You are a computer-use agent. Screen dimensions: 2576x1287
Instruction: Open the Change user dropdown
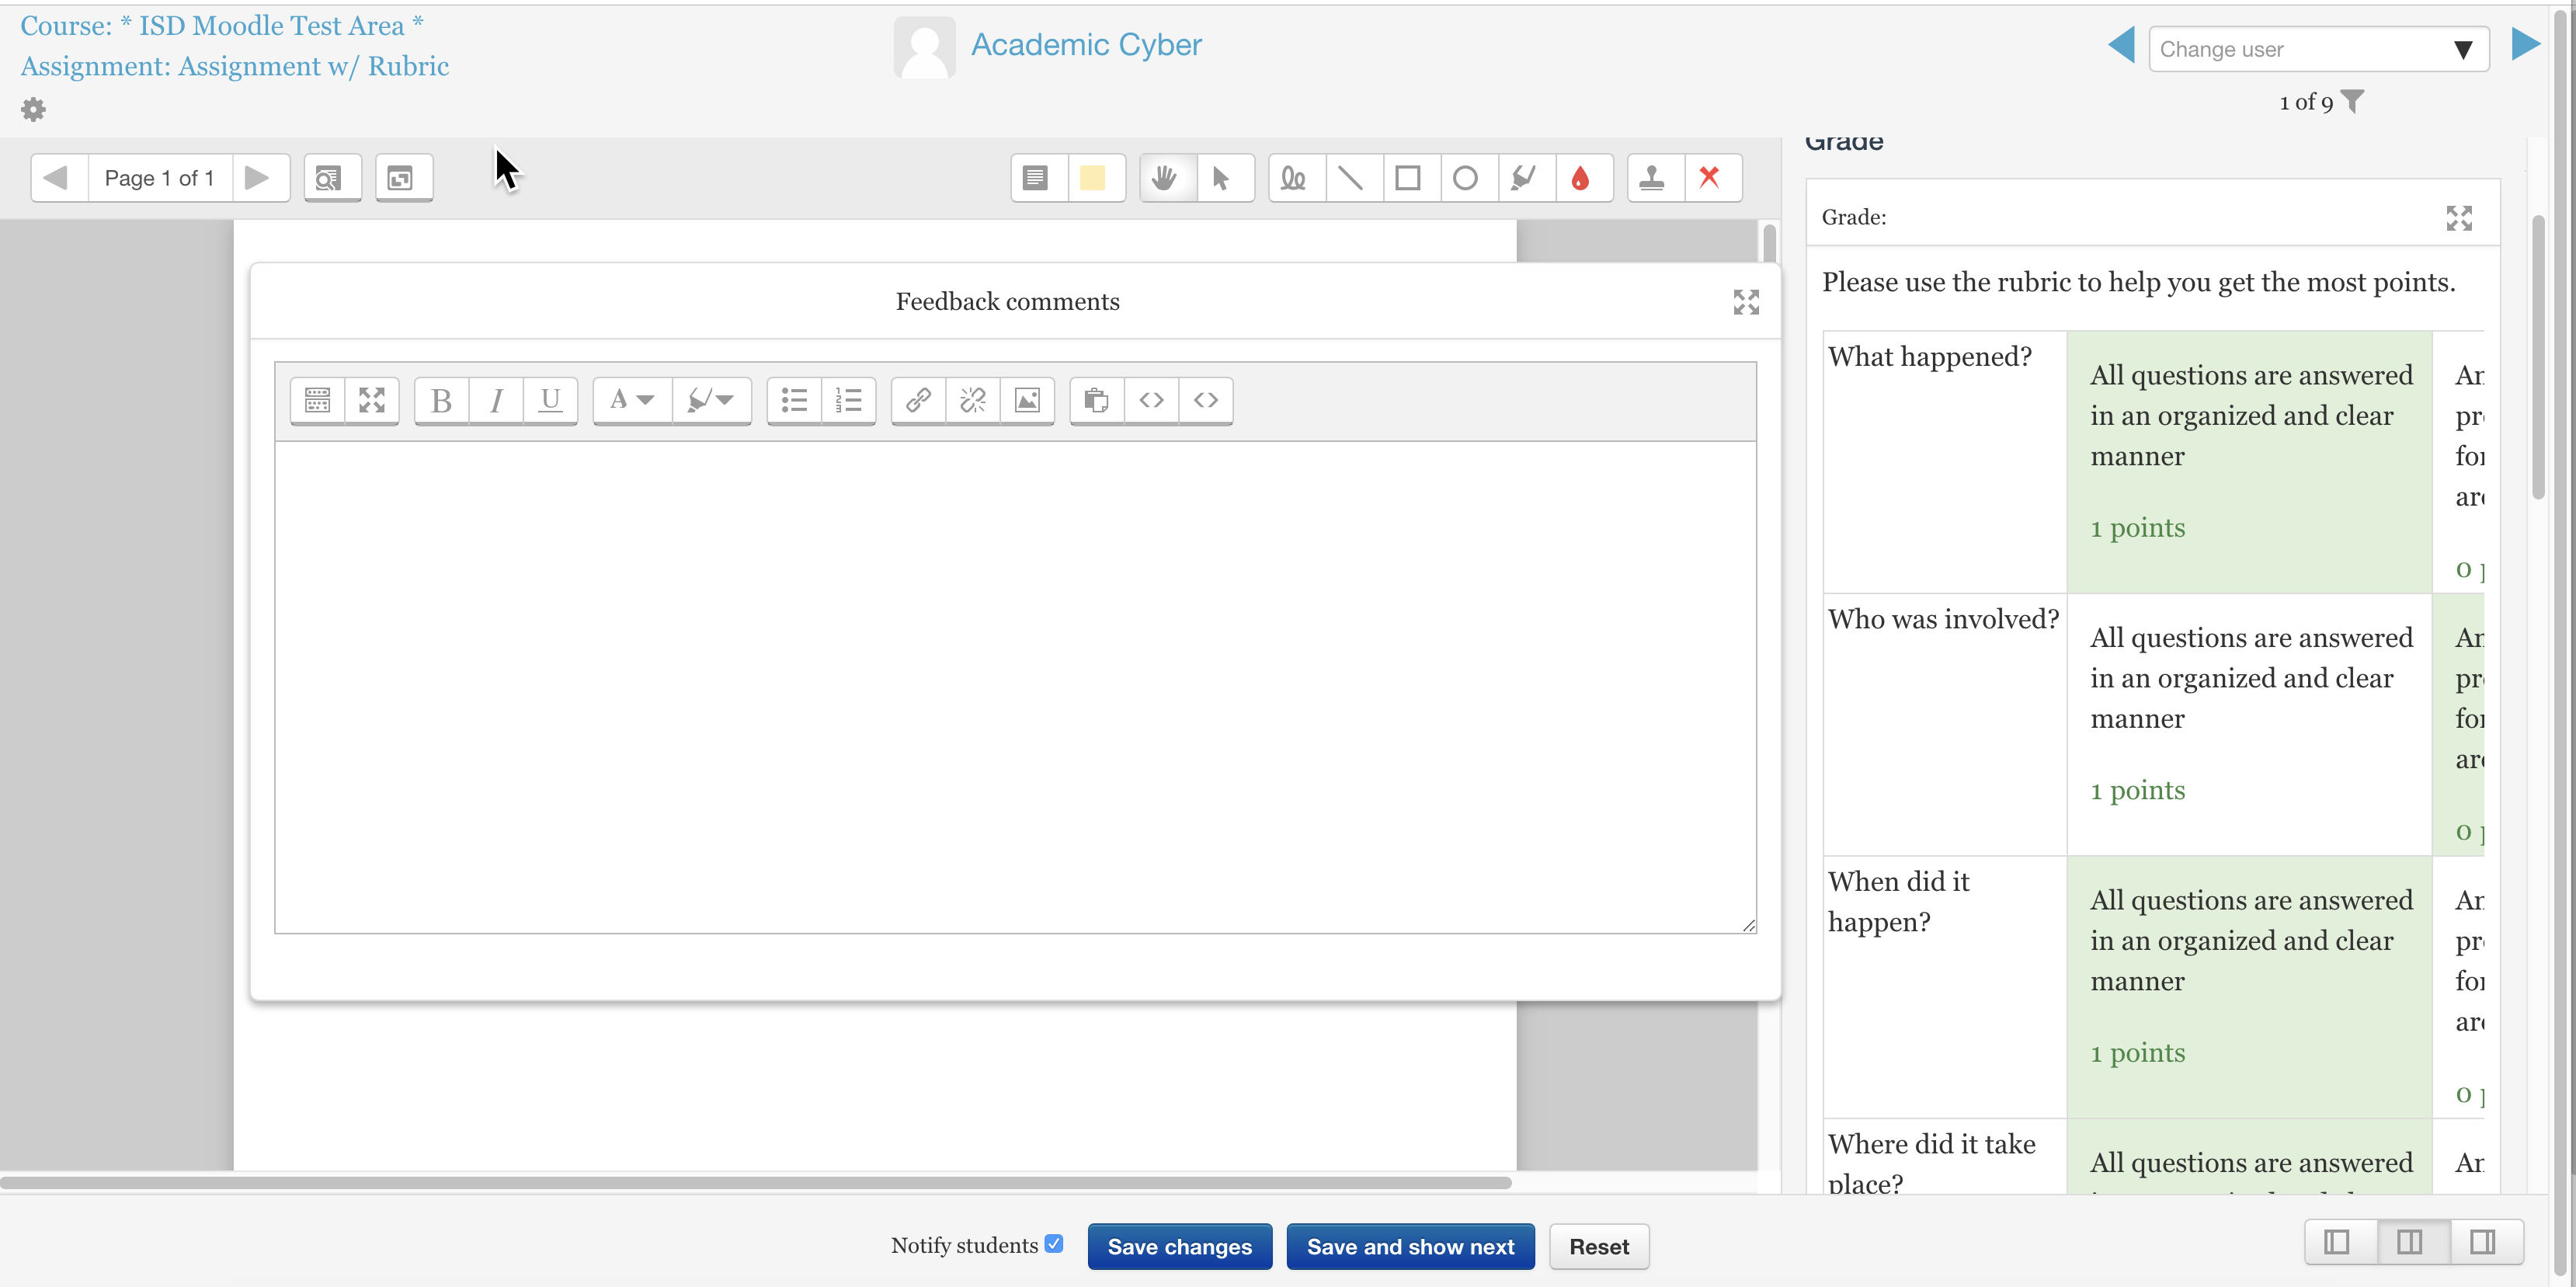coord(2318,49)
